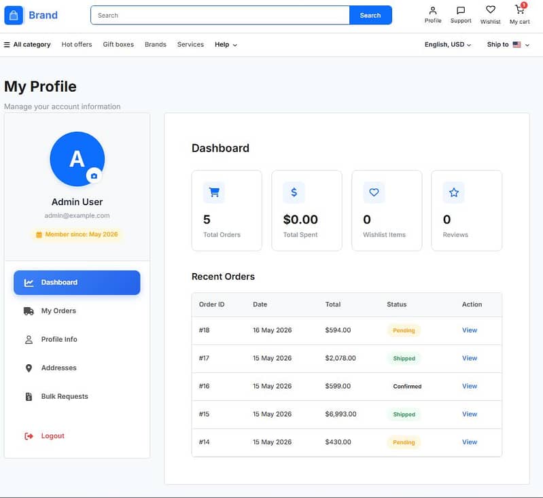Image resolution: width=543 pixels, height=498 pixels.
Task: Open the Hot offers menu item
Action: coord(77,45)
